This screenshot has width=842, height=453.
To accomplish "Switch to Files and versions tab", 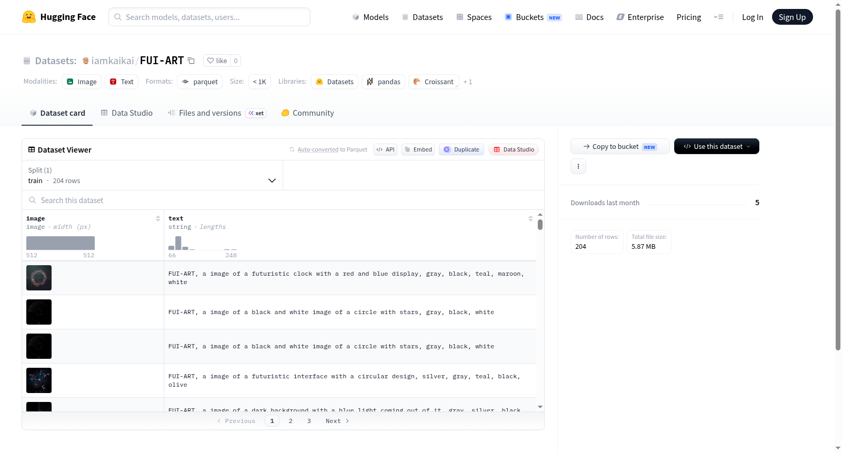I will (x=217, y=113).
